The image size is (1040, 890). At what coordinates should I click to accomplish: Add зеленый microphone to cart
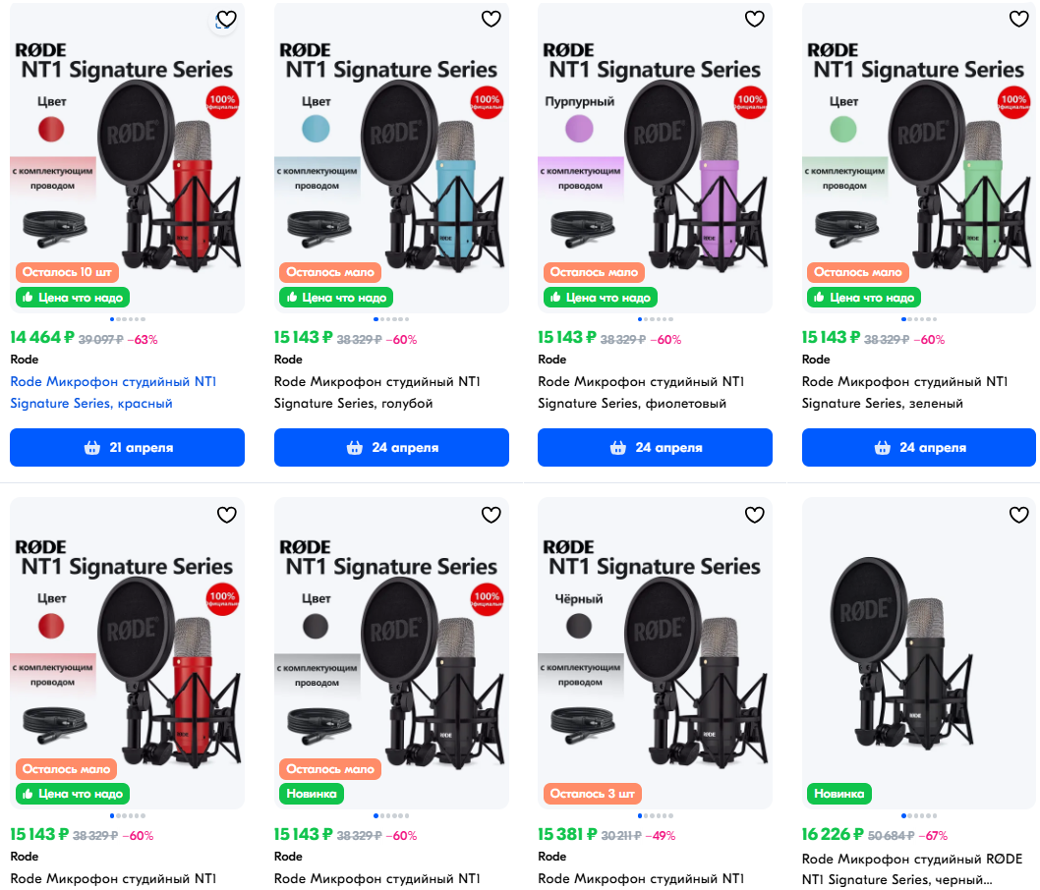[919, 447]
